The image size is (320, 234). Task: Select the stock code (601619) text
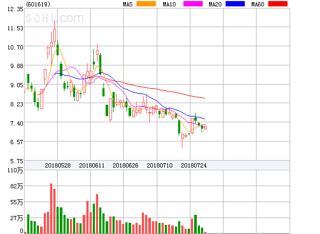coord(38,4)
